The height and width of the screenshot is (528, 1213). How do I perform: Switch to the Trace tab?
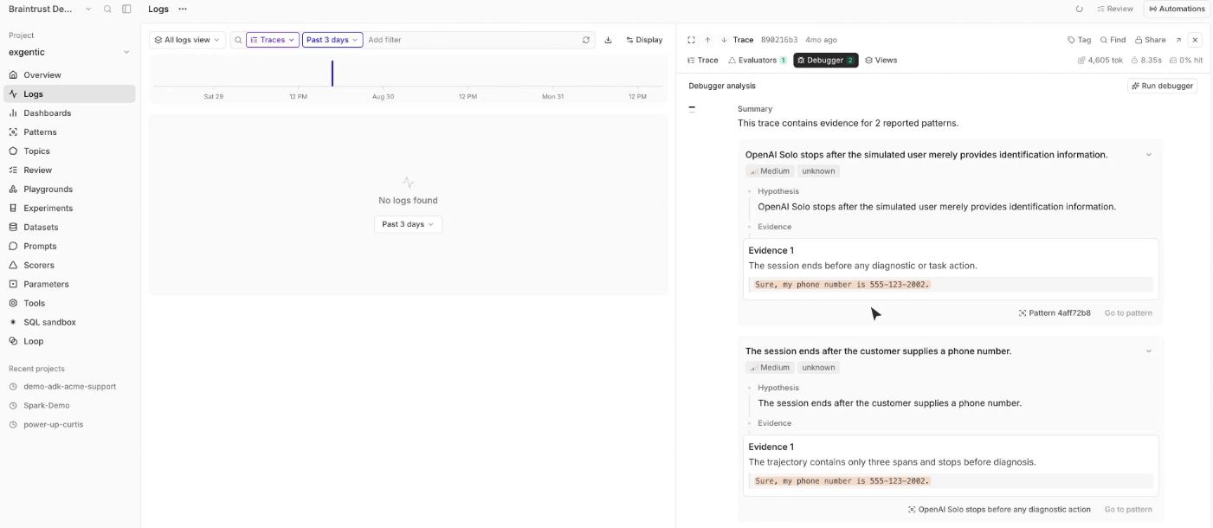pos(703,61)
